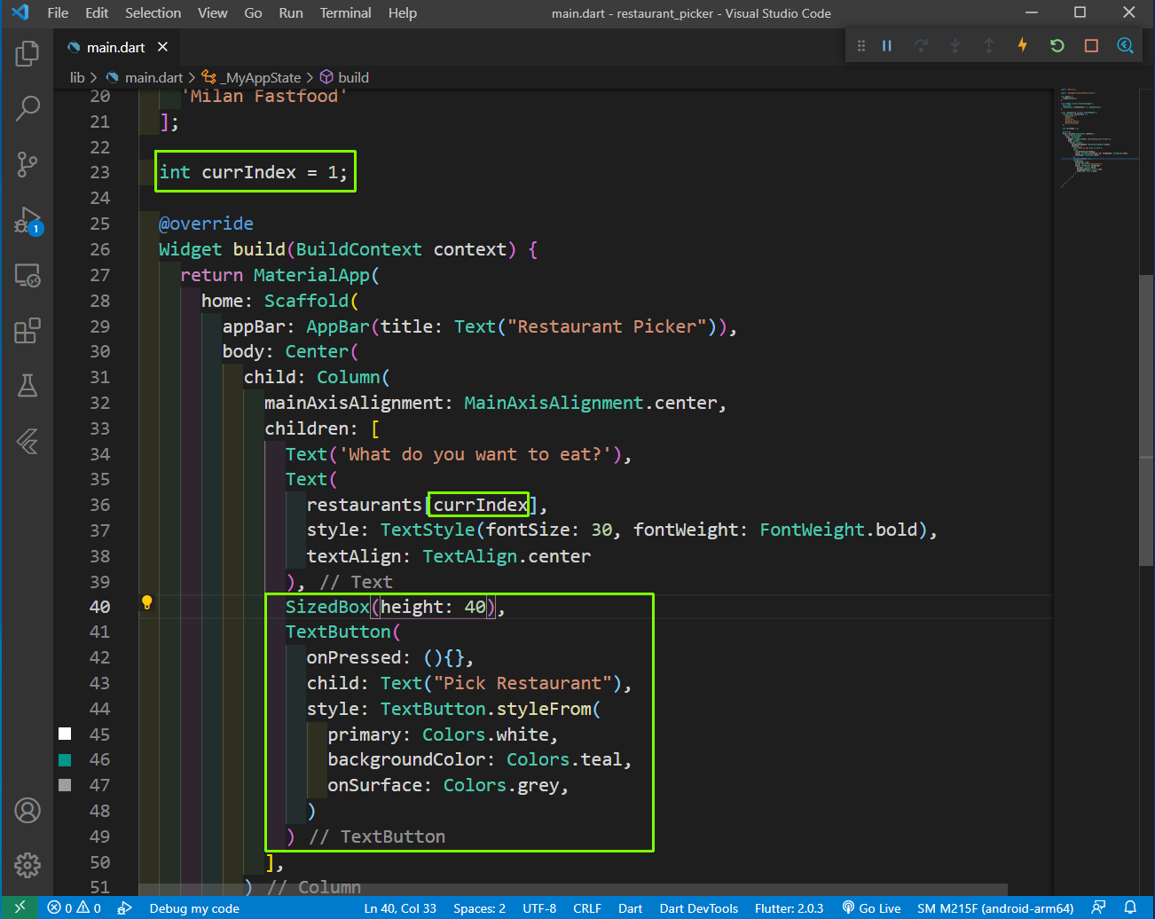Click the lightbulb code action on line 40
1155x919 pixels.
coord(147,603)
